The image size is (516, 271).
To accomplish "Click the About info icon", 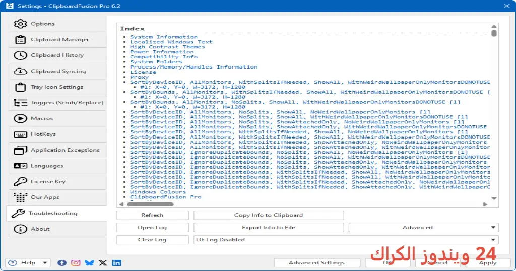I will coord(20,229).
